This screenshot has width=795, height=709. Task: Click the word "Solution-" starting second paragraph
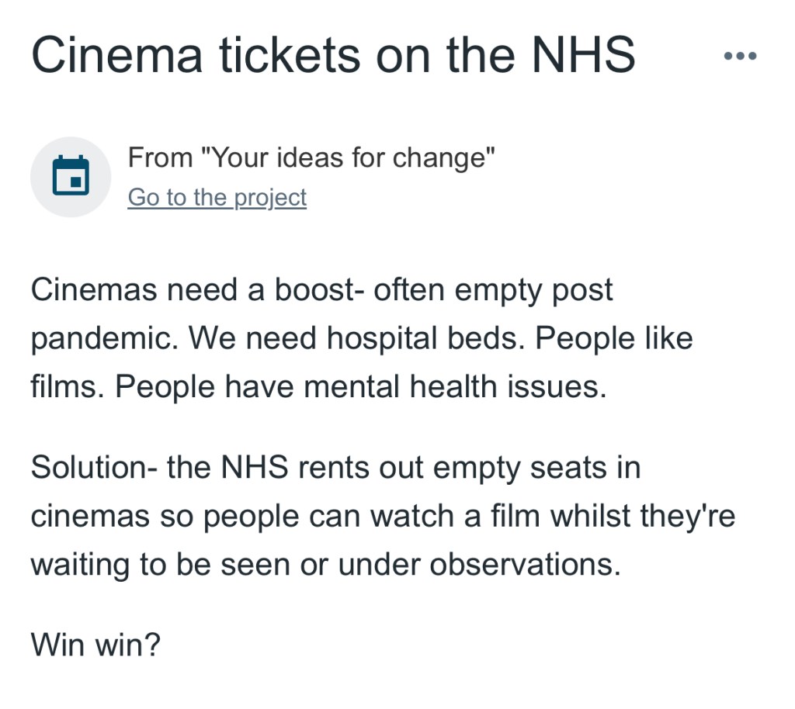[x=92, y=468]
